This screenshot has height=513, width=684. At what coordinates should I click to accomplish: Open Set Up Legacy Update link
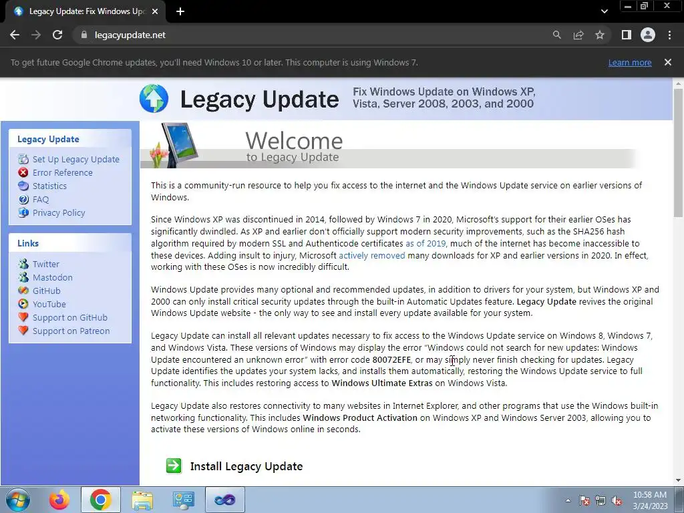click(x=76, y=159)
